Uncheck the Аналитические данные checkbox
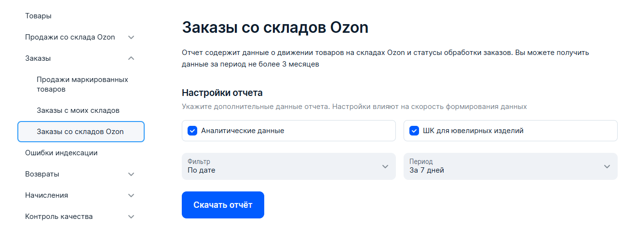 (192, 131)
